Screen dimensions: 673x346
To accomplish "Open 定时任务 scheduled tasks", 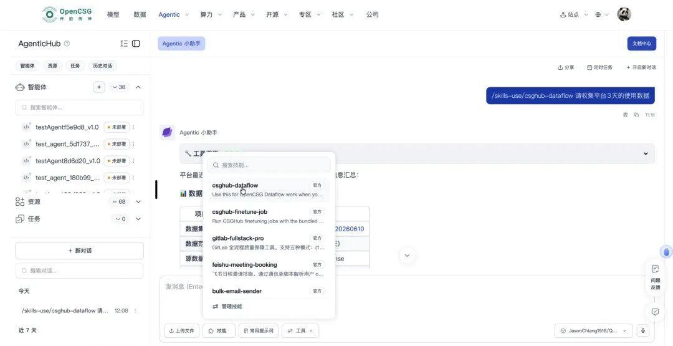I will pos(599,67).
